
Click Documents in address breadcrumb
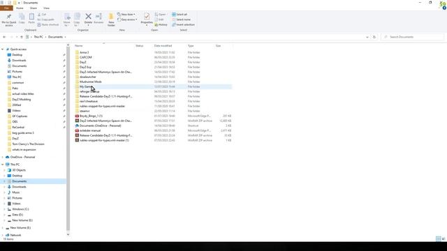point(55,37)
